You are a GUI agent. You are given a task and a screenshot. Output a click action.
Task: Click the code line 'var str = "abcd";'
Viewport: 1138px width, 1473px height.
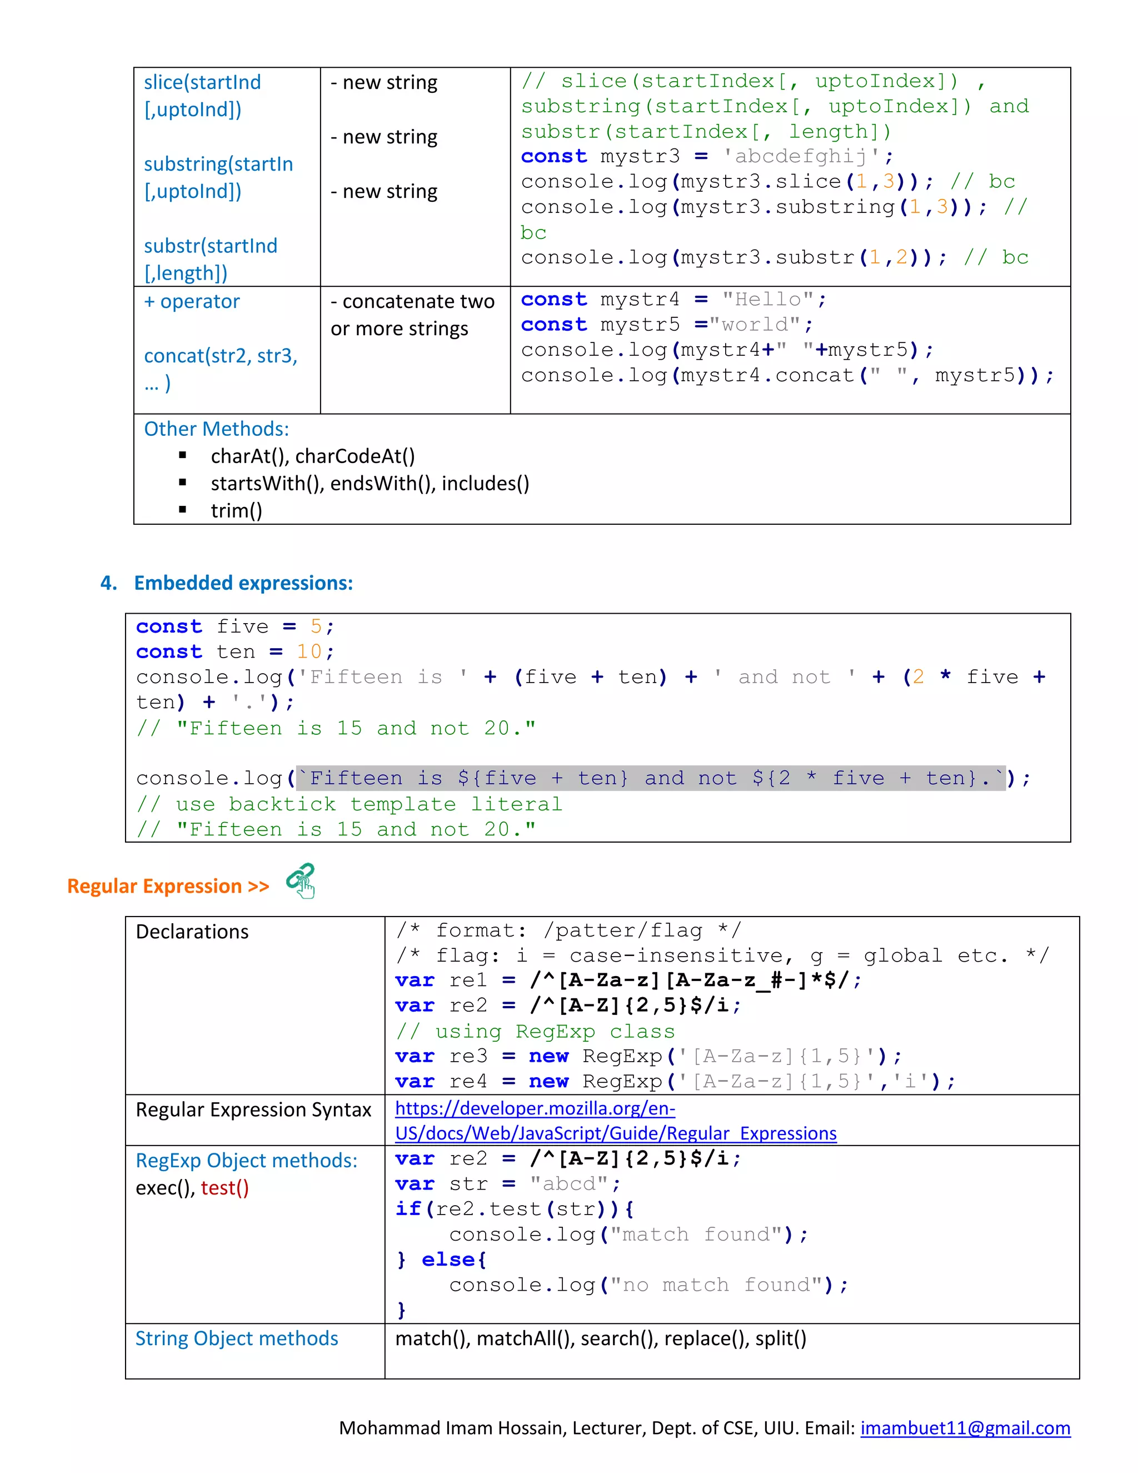pyautogui.click(x=508, y=1183)
